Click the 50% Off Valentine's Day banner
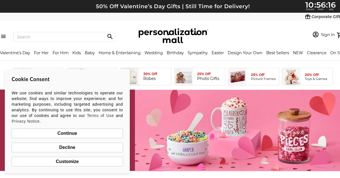The image size is (340, 178). (x=173, y=6)
